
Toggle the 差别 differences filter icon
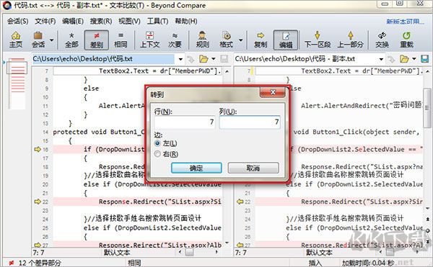click(x=97, y=40)
